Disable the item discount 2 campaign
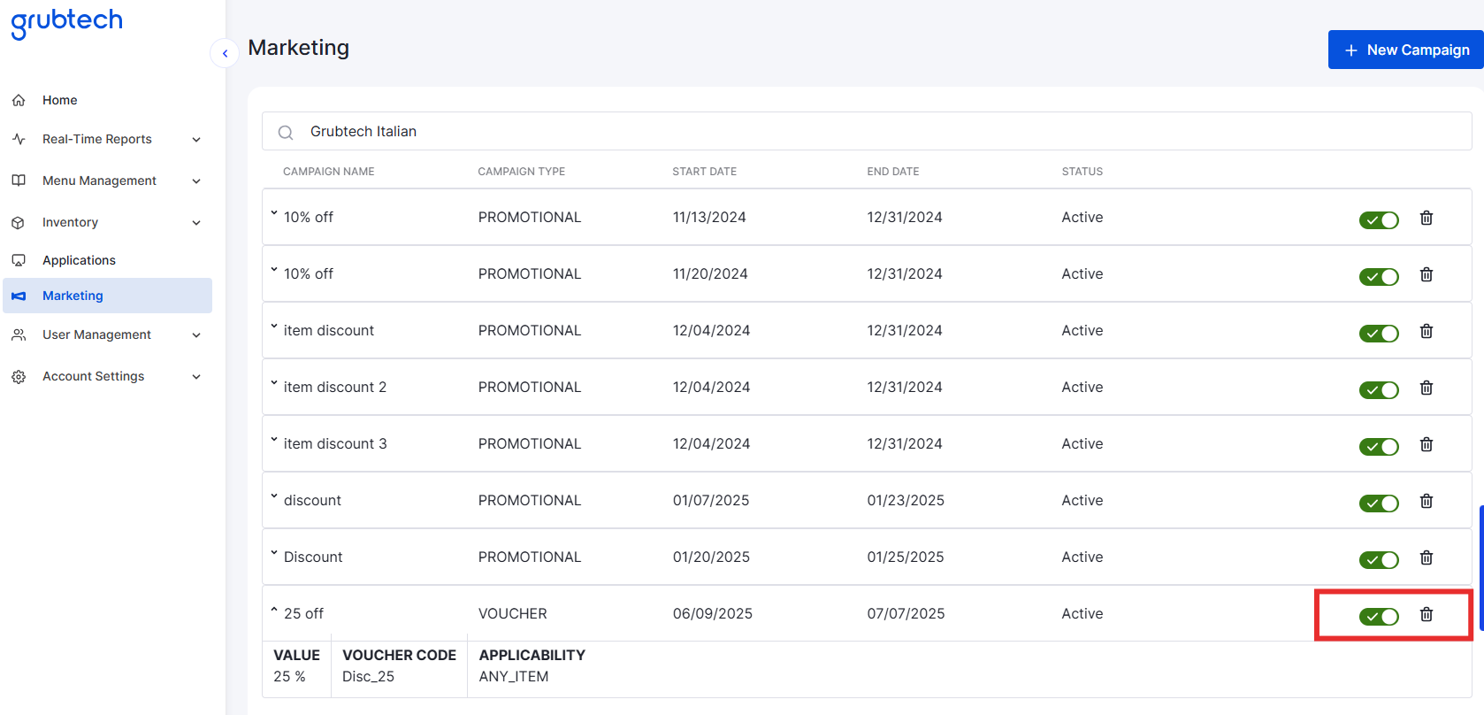1484x715 pixels. tap(1379, 390)
